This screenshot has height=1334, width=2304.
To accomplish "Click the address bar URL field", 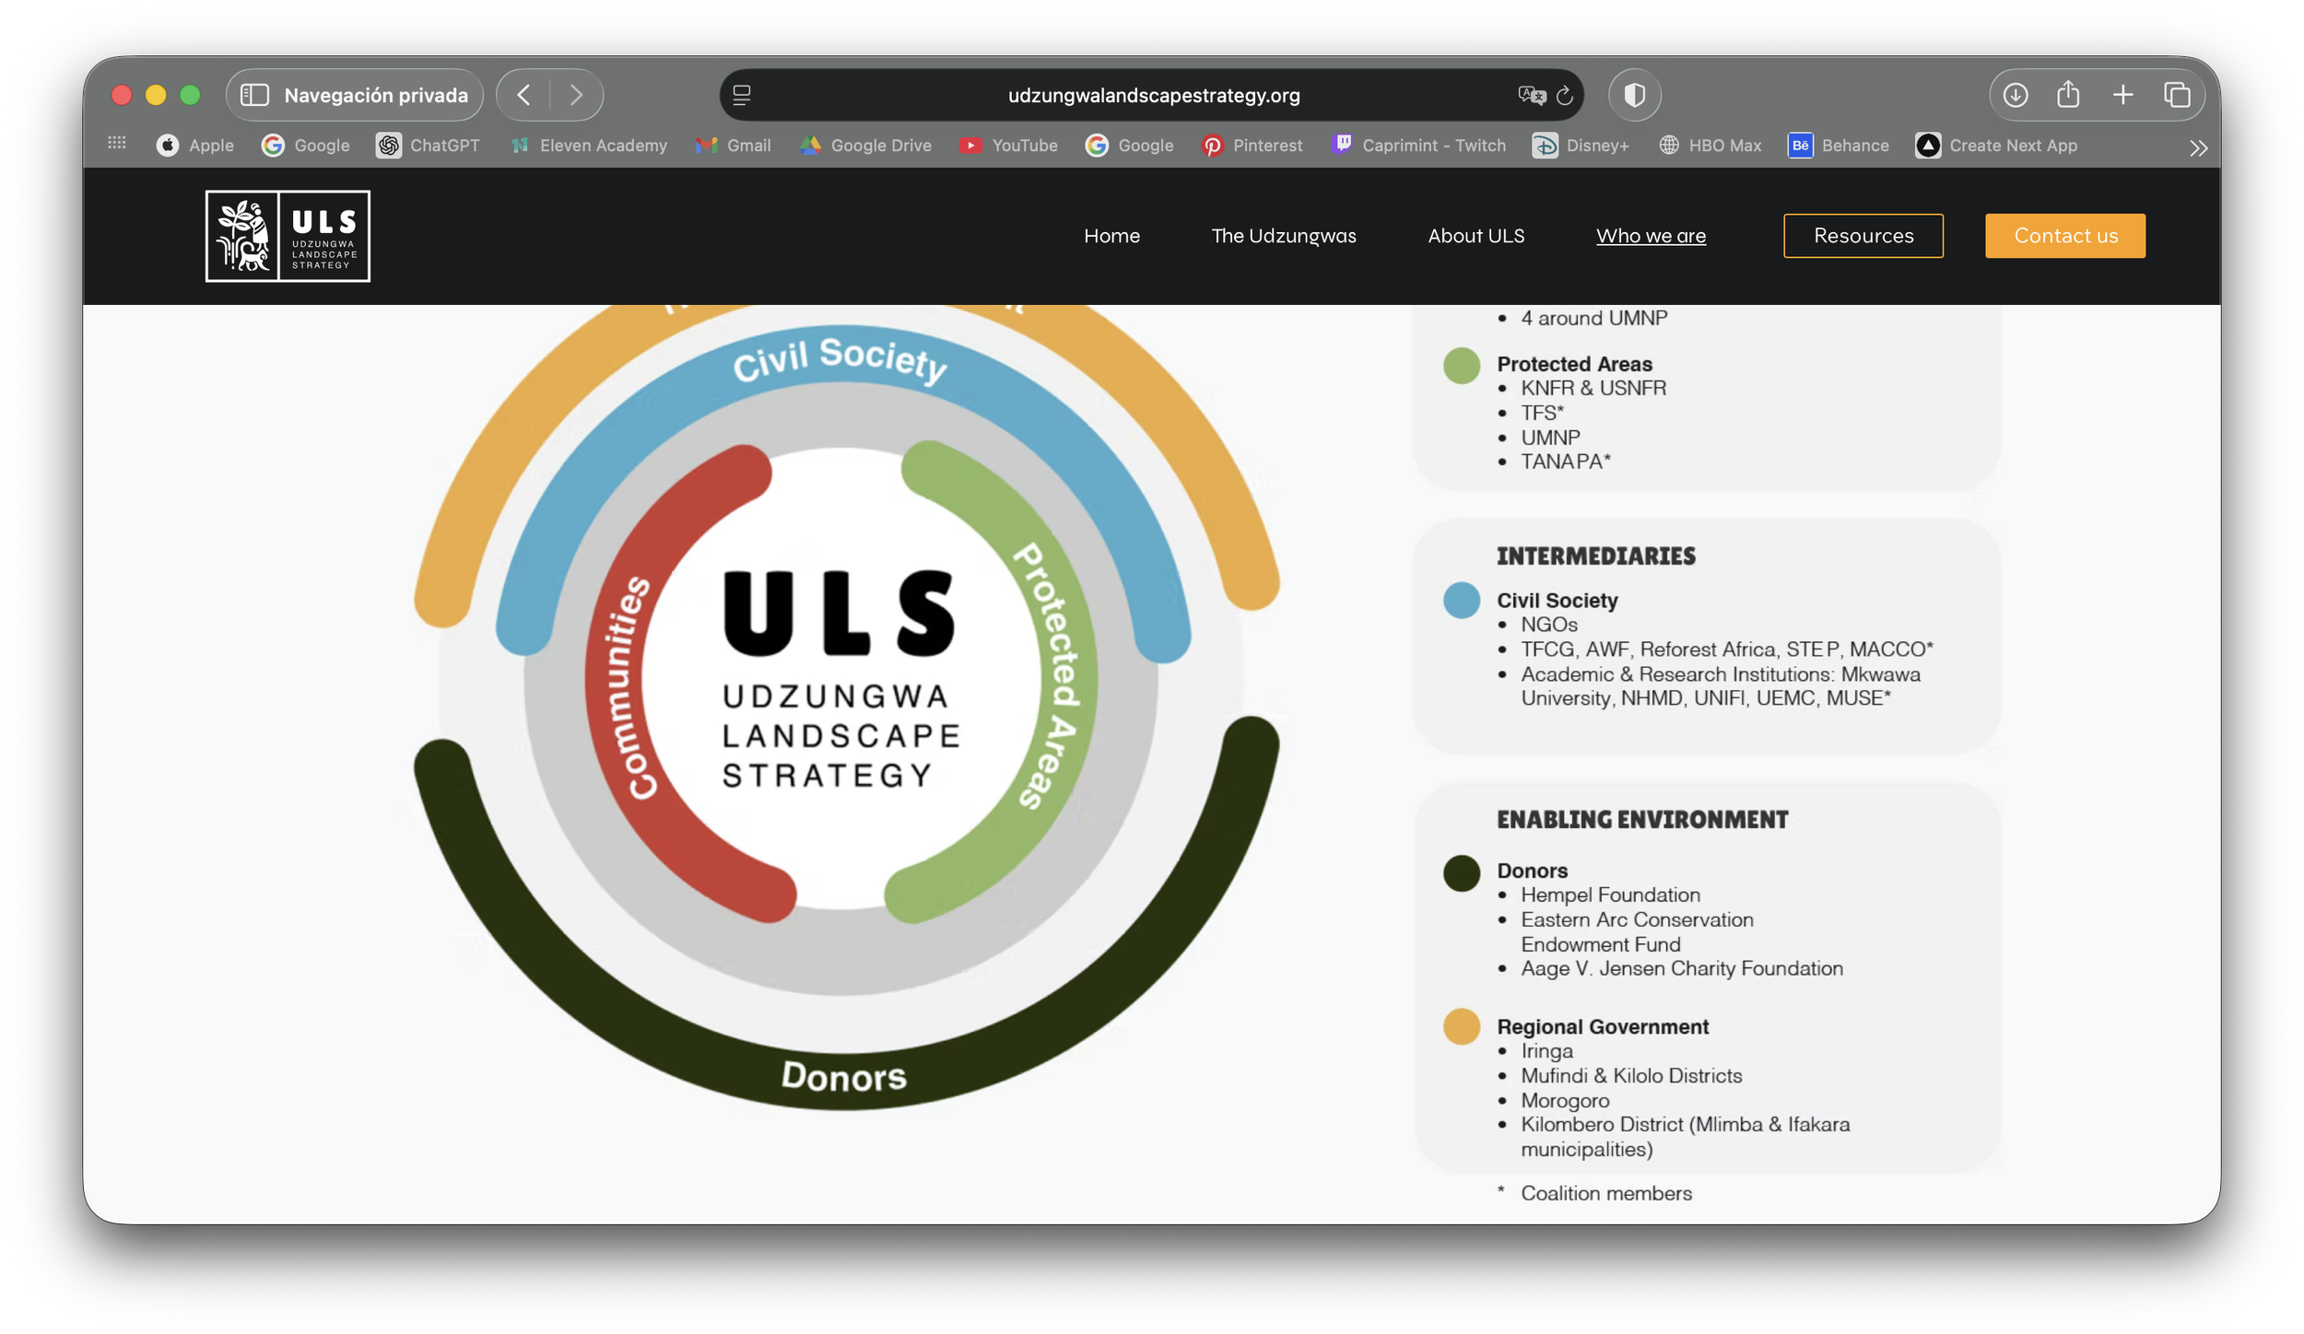I will pos(1152,96).
